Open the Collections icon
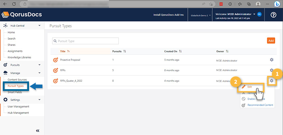The height and width of the screenshot is (135, 283). (249, 4)
